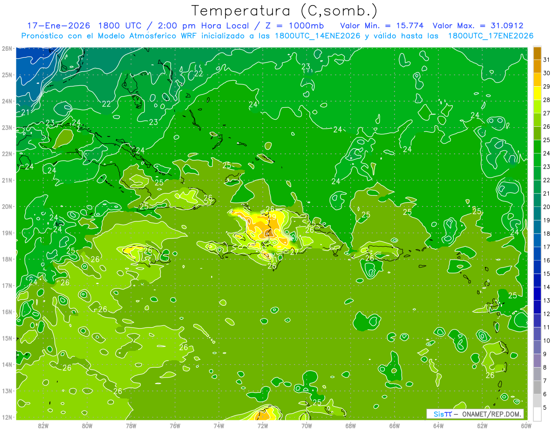Image resolution: width=559 pixels, height=432 pixels.
Task: Click the gray legend swatch between 7 and 8
Action: 537,374
